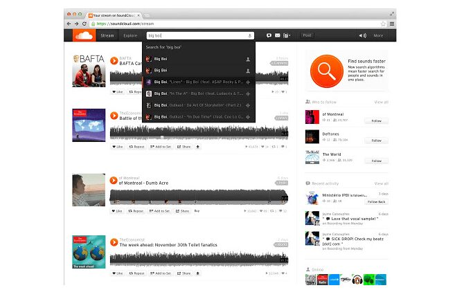Select 'Search for big boi' suggestion
Viewport: 464px width, 299px height.
click(199, 47)
